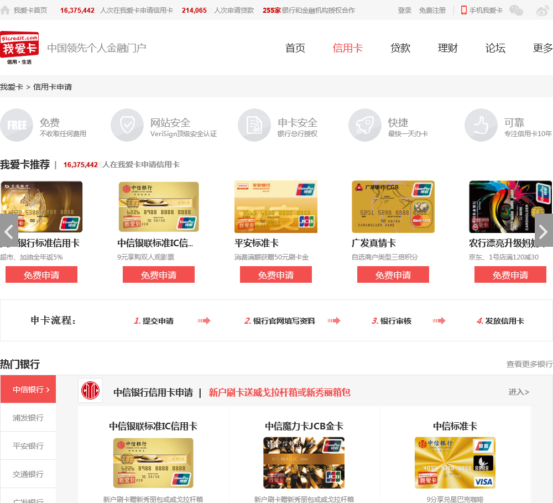
Task: Open the 平安银行 card image
Action: [x=276, y=207]
